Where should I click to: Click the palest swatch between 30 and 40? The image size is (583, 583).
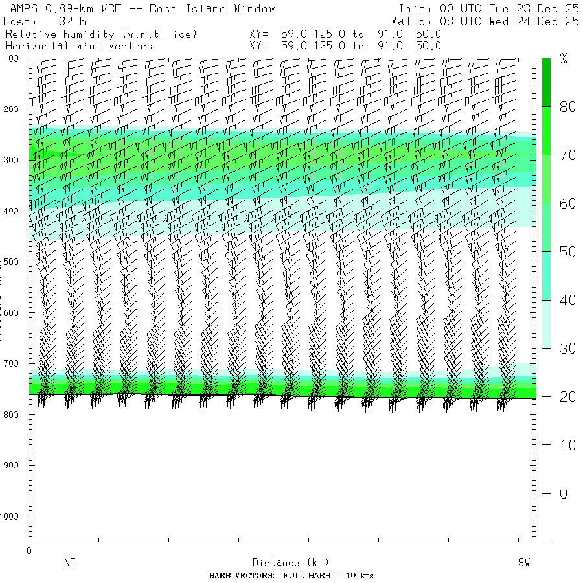pos(546,324)
